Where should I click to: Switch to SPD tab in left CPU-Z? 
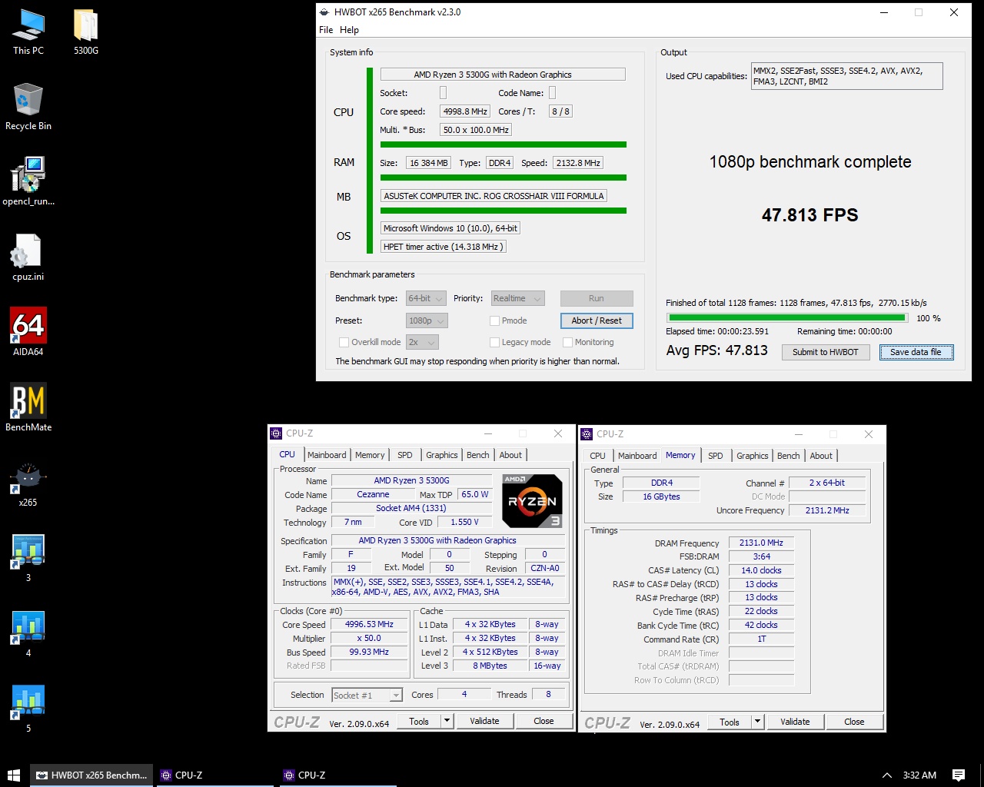[x=405, y=455]
